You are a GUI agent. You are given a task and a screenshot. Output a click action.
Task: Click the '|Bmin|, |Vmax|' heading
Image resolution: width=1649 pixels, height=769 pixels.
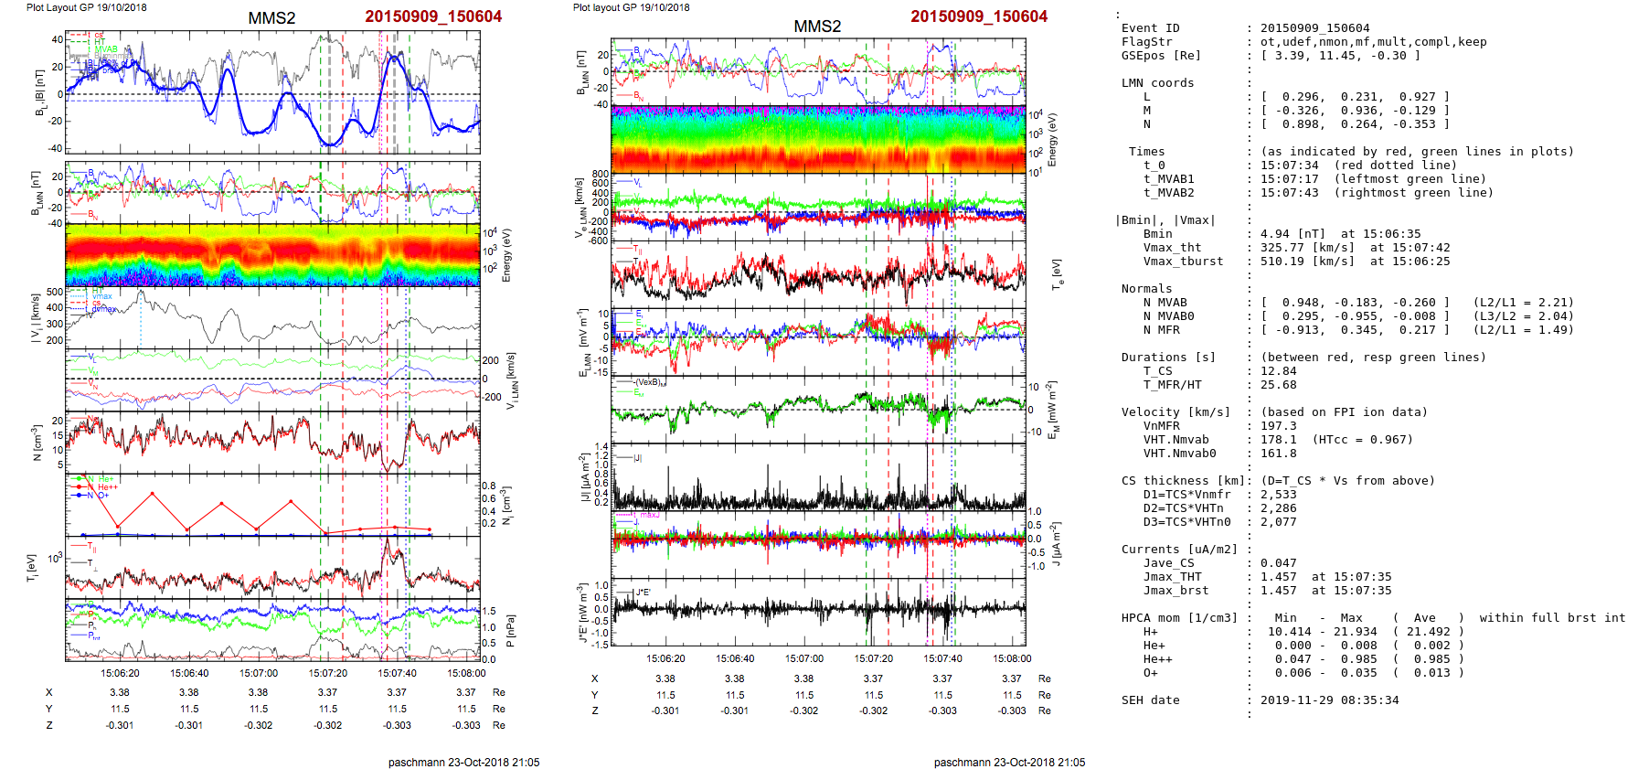pos(1165,220)
